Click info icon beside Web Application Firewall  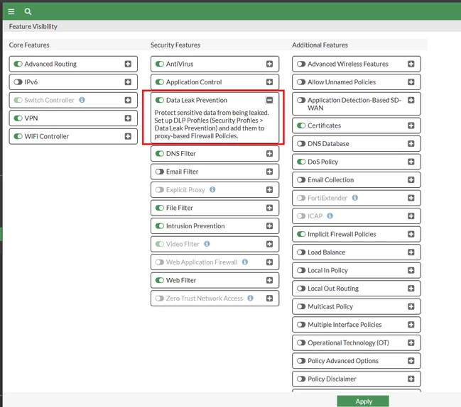(x=245, y=262)
